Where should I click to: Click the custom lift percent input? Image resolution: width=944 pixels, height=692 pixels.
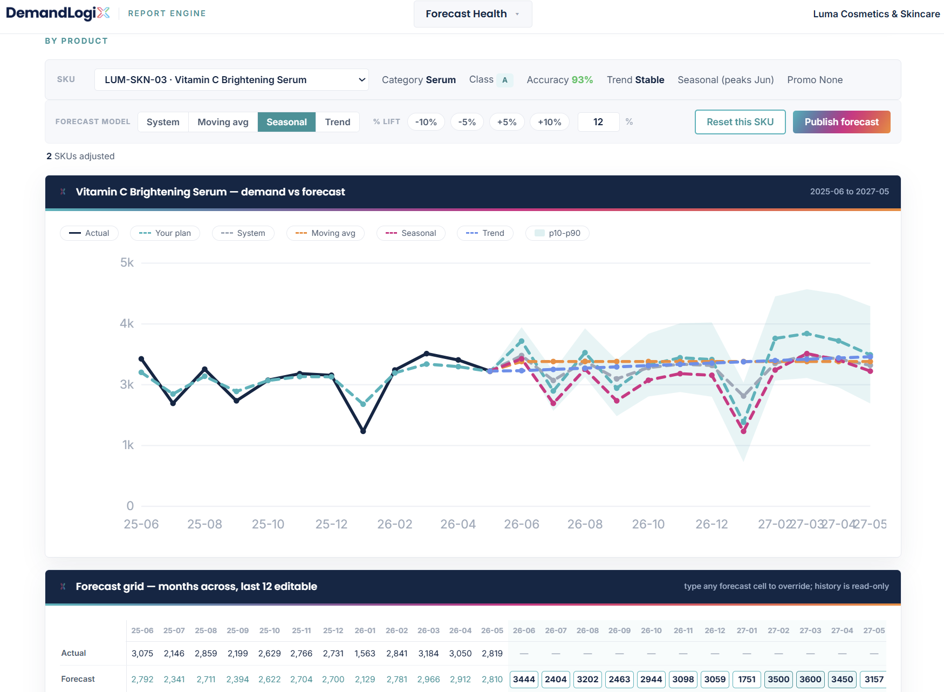[x=598, y=122]
